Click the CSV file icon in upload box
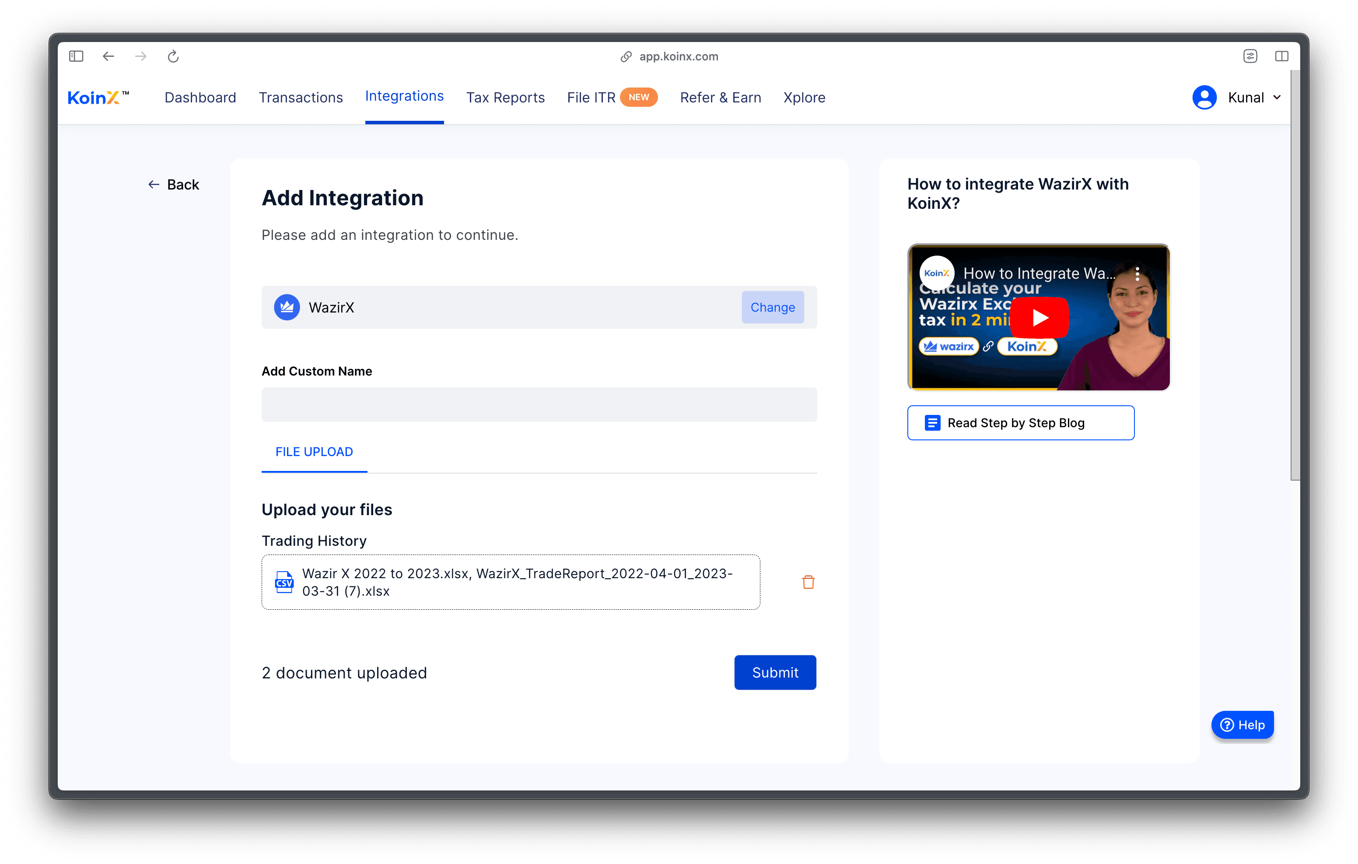 (284, 582)
